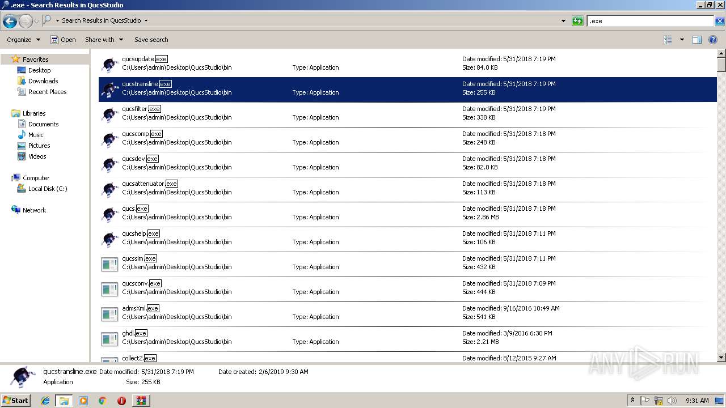Open the Organize dropdown menu

tap(23, 40)
